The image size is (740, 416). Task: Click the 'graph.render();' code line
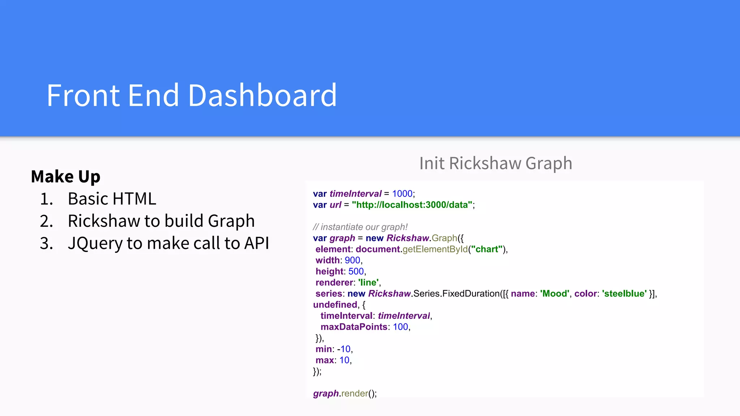345,393
